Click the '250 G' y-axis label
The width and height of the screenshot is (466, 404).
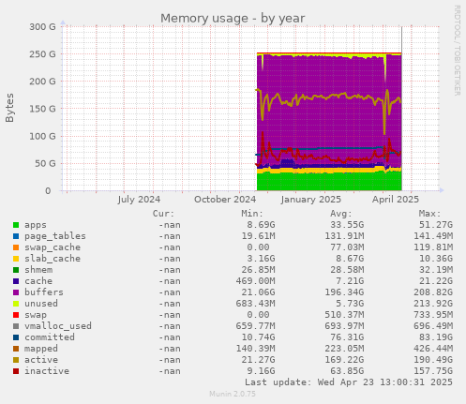pos(42,54)
